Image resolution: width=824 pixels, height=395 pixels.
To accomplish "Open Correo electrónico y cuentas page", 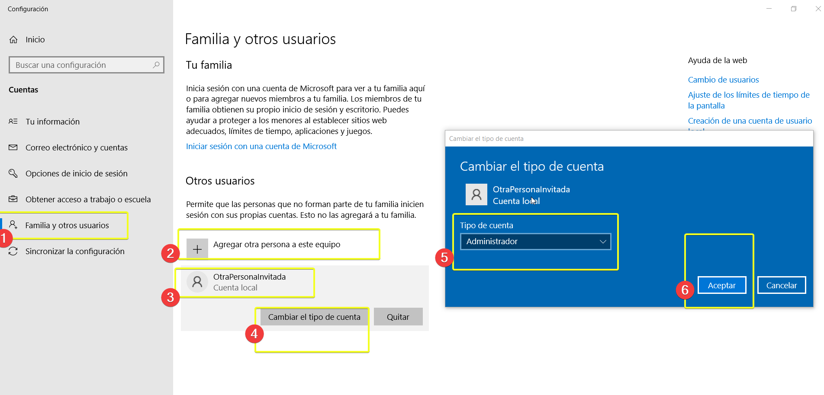I will coord(77,147).
